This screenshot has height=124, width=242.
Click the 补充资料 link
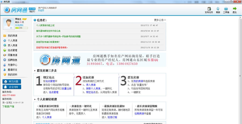[x=19, y=25]
